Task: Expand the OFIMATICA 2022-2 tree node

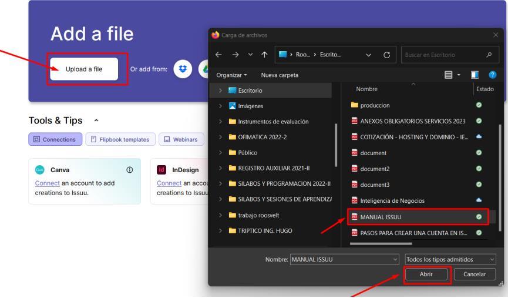Action: point(220,137)
